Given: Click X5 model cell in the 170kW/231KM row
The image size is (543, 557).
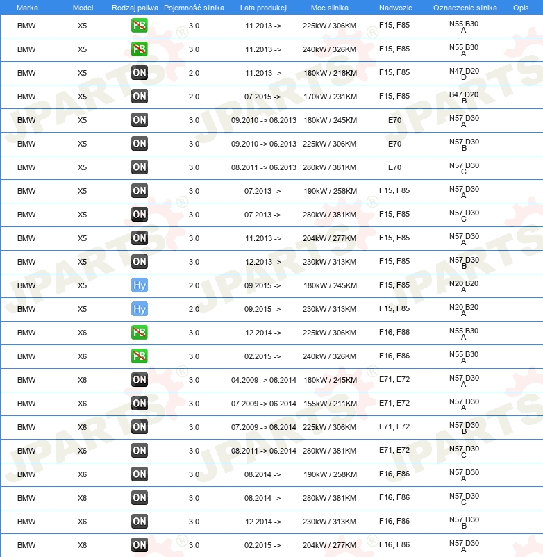Looking at the screenshot, I should tap(82, 97).
